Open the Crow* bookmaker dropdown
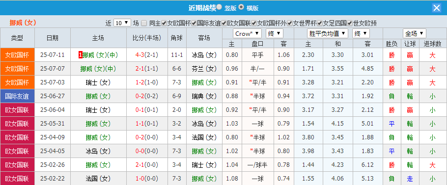 (247, 33)
